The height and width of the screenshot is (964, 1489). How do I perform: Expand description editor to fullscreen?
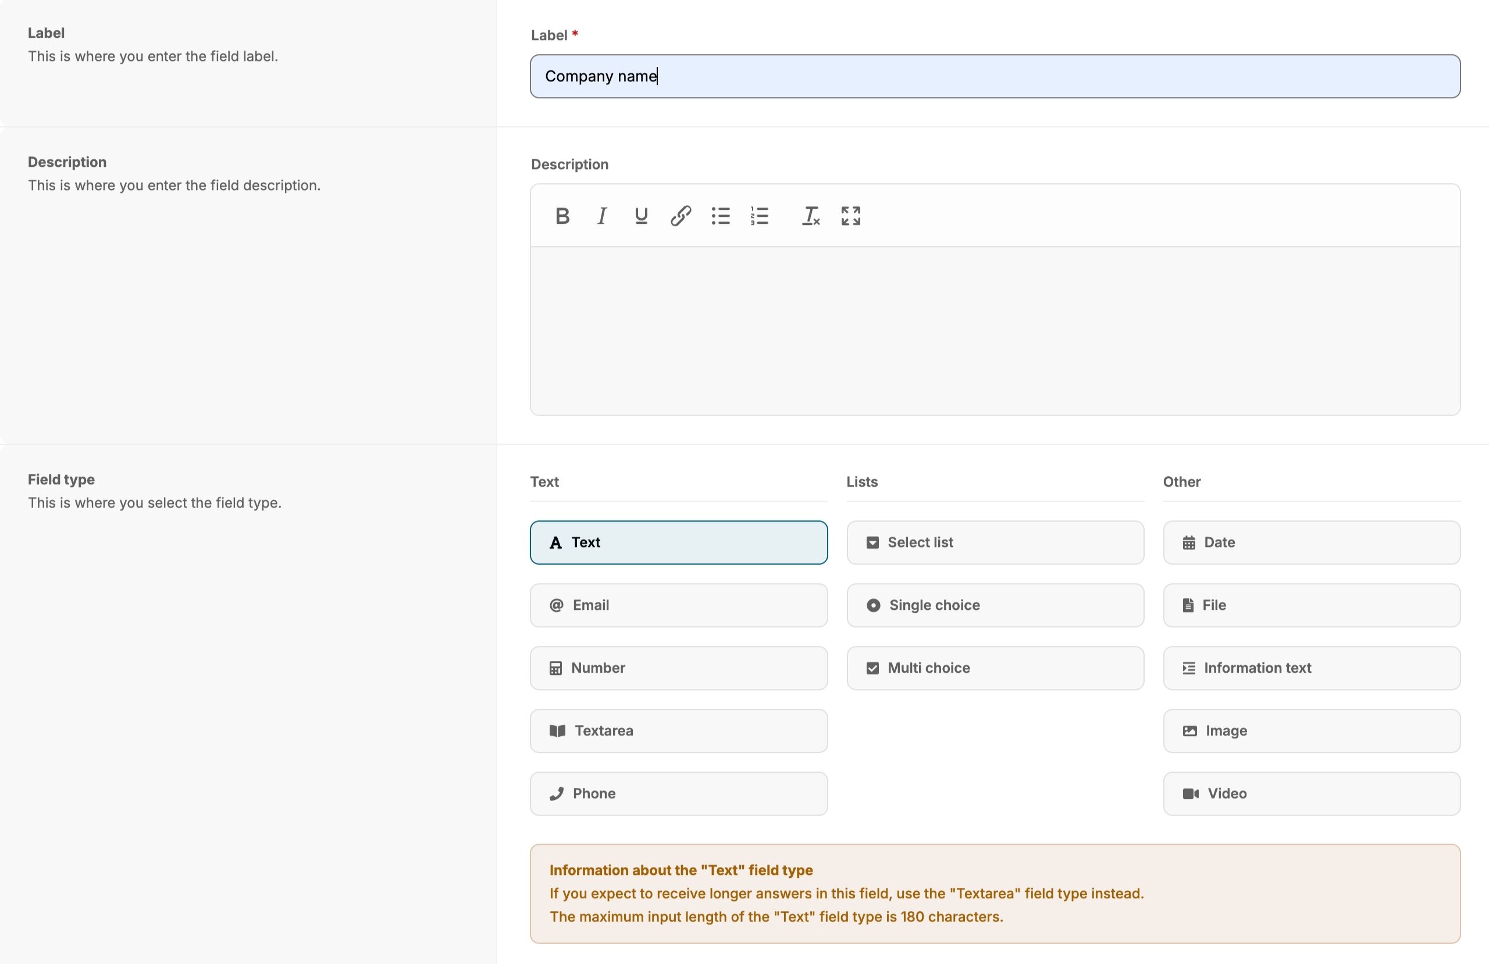click(x=851, y=216)
